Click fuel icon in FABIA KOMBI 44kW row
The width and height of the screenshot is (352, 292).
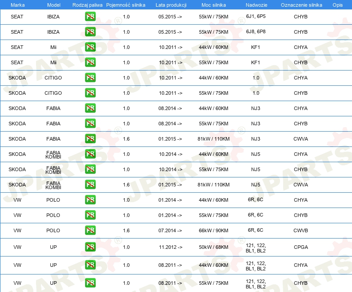[90, 154]
